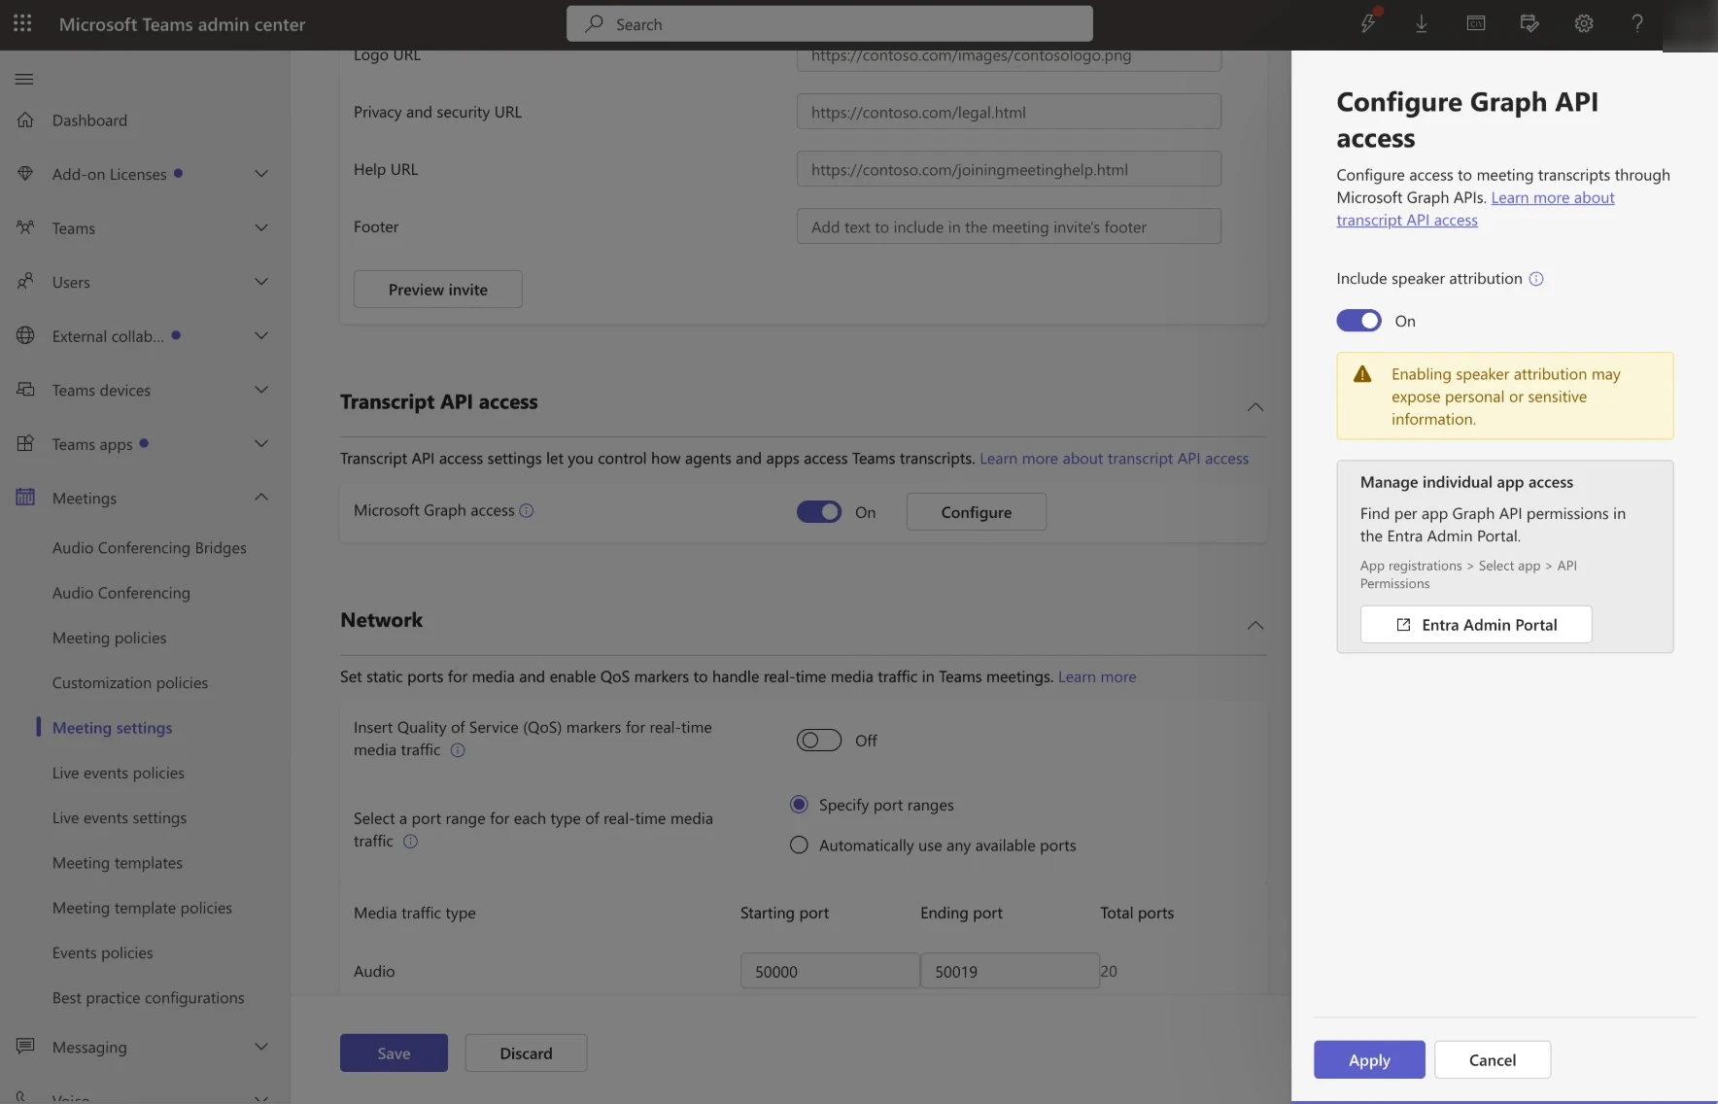The height and width of the screenshot is (1104, 1718).
Task: Click info icon beside port range label
Action: [410, 842]
